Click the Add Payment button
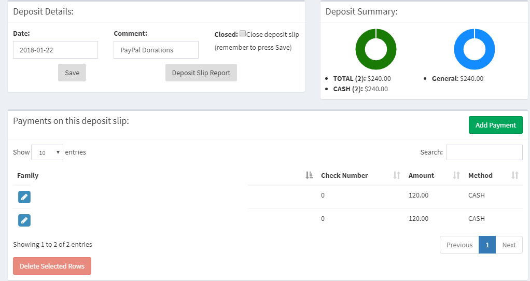 point(496,125)
